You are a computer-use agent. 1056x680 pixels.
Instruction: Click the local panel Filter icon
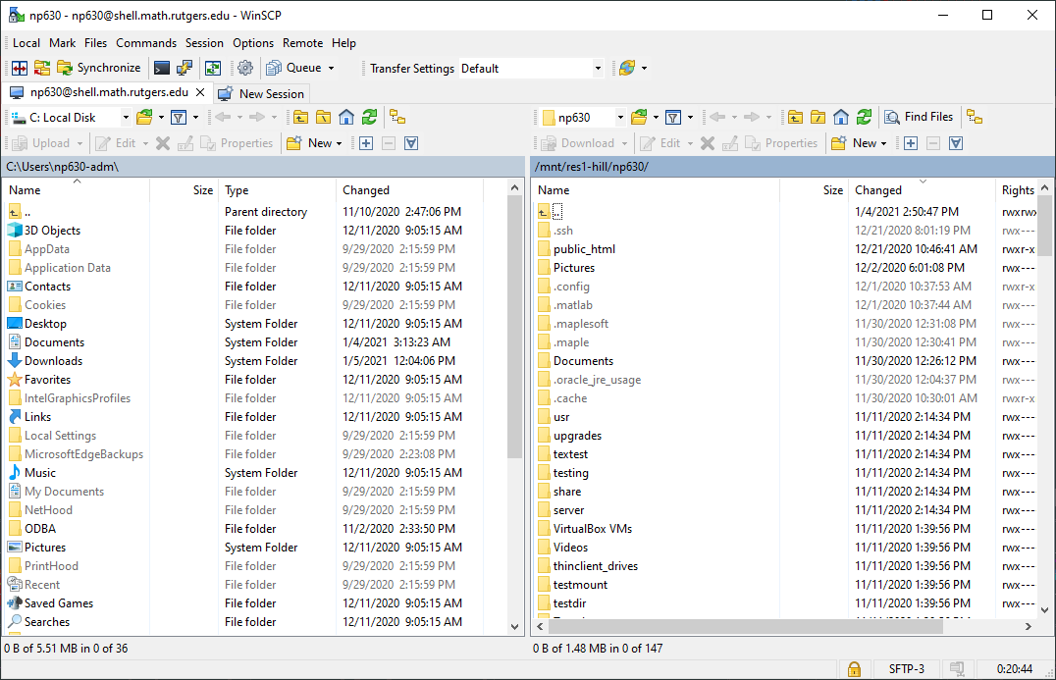179,118
